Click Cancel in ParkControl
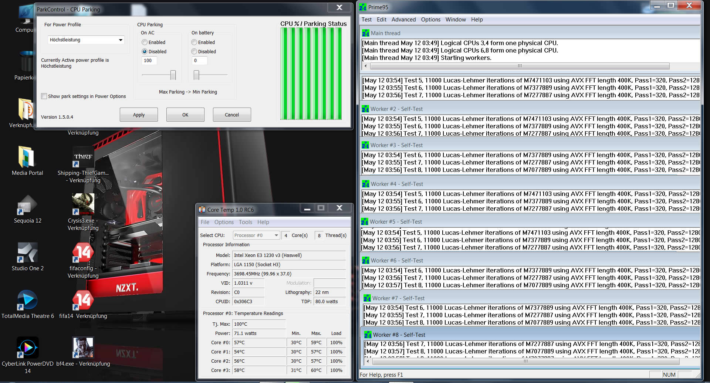Viewport: 710px width, 383px height. click(x=232, y=115)
